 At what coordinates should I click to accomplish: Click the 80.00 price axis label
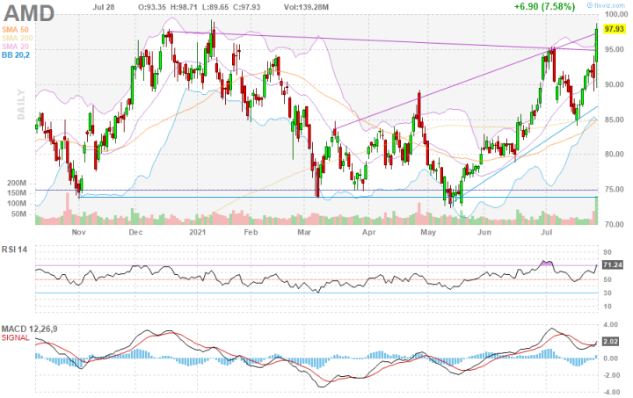(615, 155)
